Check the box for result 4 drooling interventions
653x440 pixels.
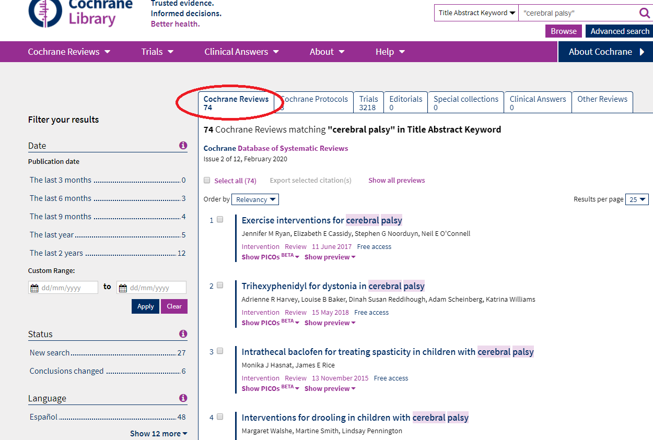220,417
